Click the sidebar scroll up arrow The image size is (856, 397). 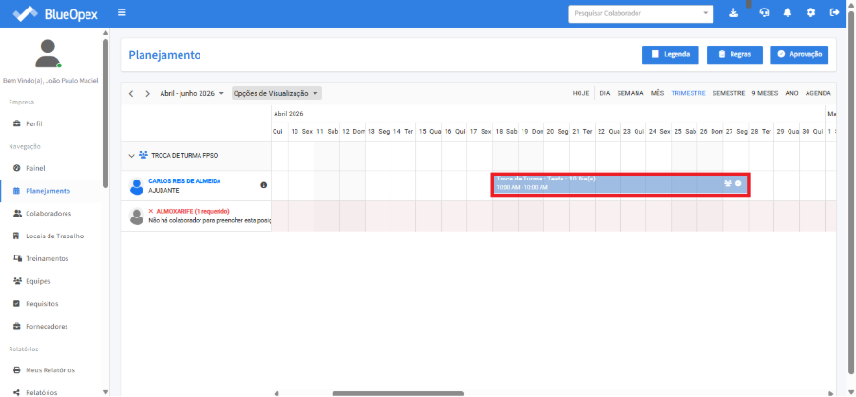click(105, 32)
